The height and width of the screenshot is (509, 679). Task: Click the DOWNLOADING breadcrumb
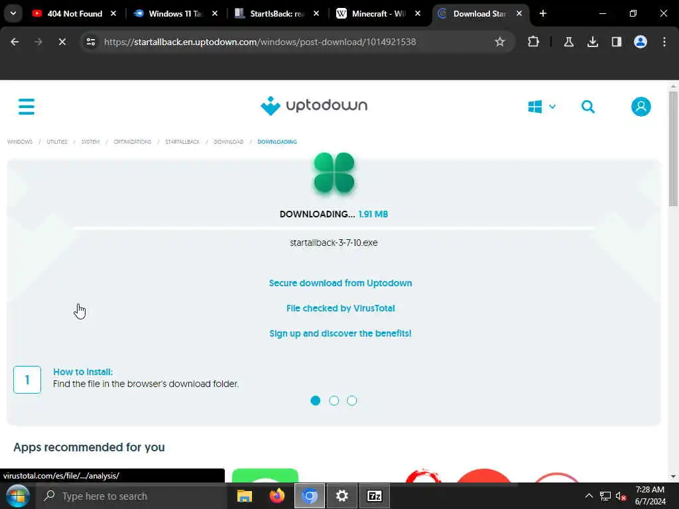(277, 142)
